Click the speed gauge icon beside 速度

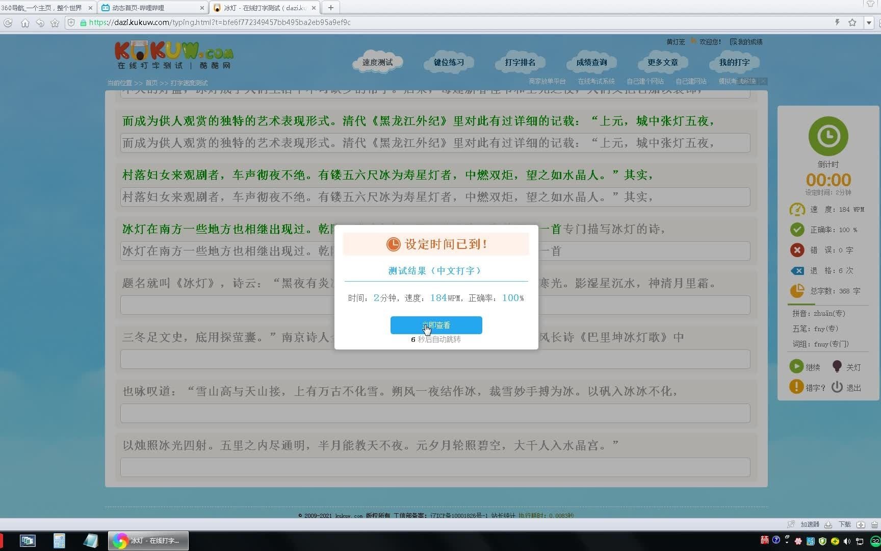797,210
